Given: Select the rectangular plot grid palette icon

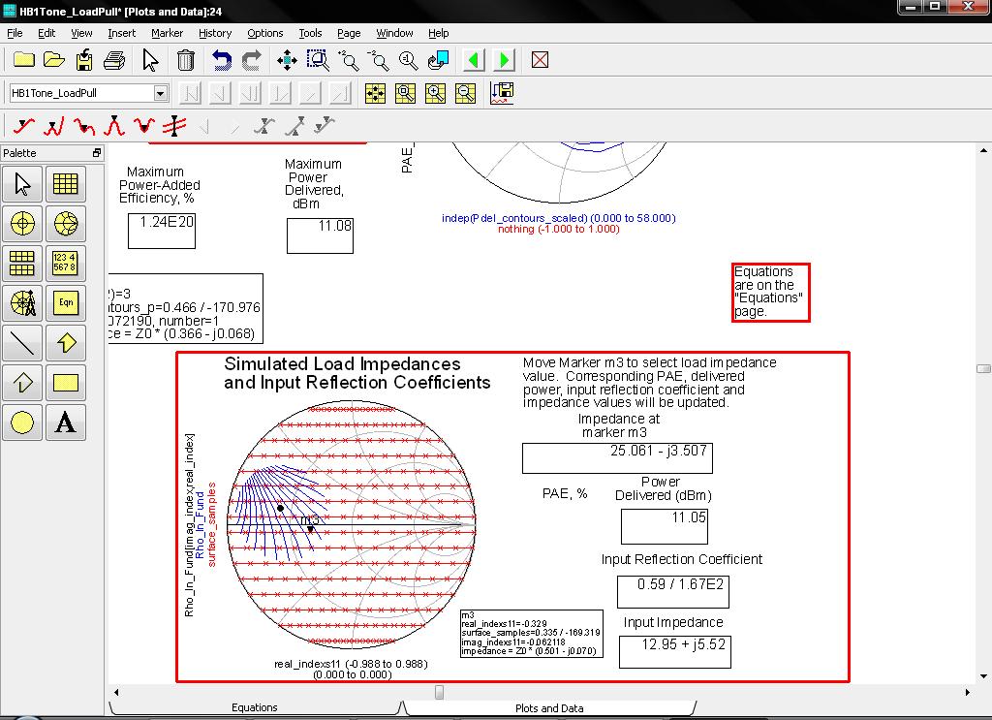Looking at the screenshot, I should click(x=65, y=183).
